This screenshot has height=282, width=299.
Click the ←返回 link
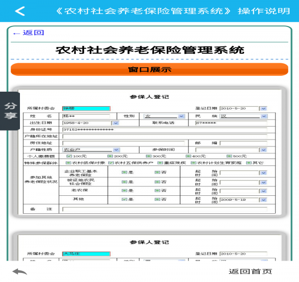click(28, 33)
